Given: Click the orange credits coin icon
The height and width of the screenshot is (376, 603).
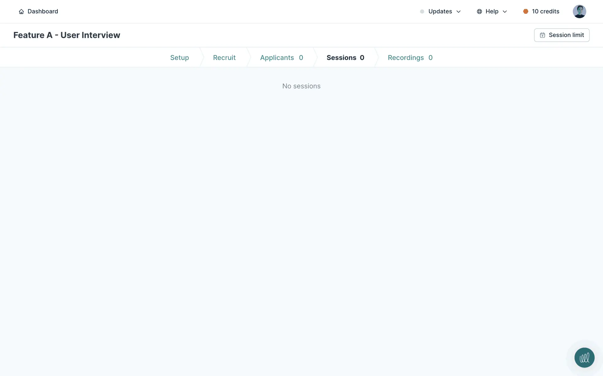Looking at the screenshot, I should 525,12.
